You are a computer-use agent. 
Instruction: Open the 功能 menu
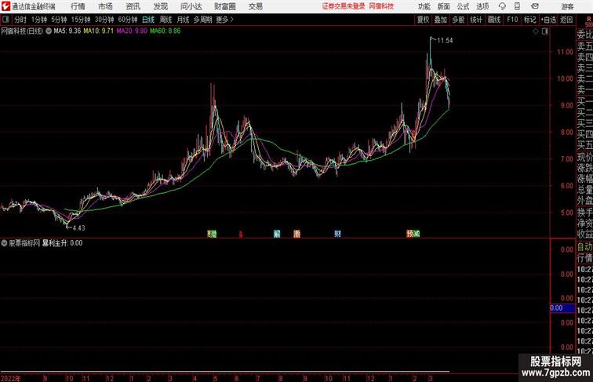pos(424,6)
